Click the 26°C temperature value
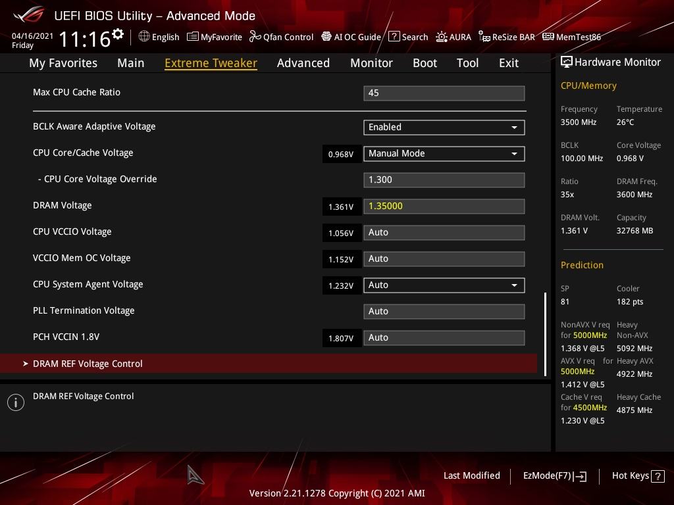Image resolution: width=674 pixels, height=505 pixels. [625, 122]
